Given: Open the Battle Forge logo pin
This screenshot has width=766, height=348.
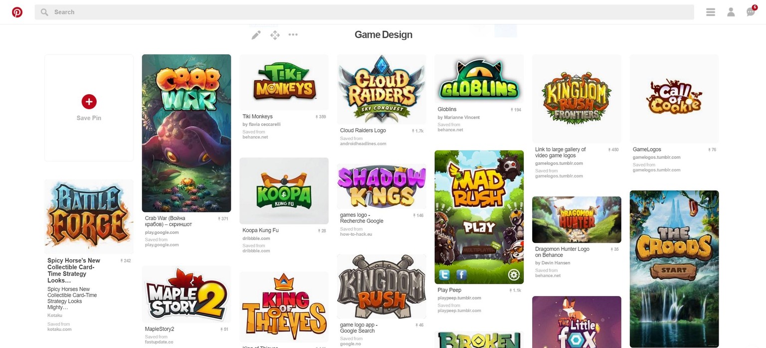Looking at the screenshot, I should coord(89,217).
